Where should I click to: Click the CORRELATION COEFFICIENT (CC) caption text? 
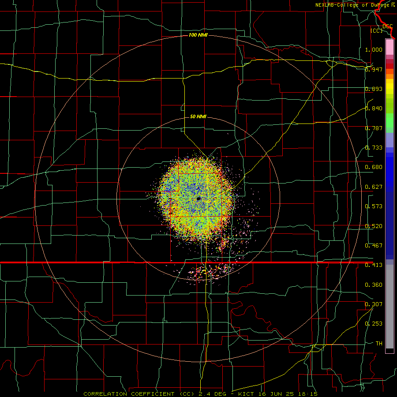coord(139,394)
